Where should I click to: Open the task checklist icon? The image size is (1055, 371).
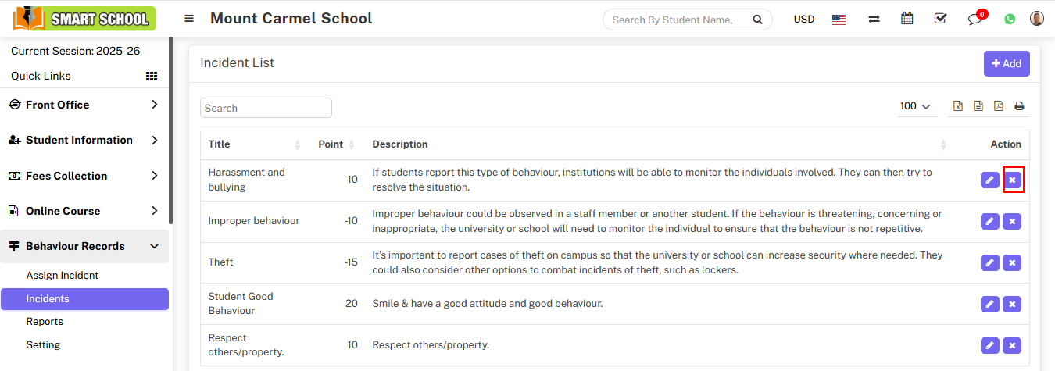point(940,19)
